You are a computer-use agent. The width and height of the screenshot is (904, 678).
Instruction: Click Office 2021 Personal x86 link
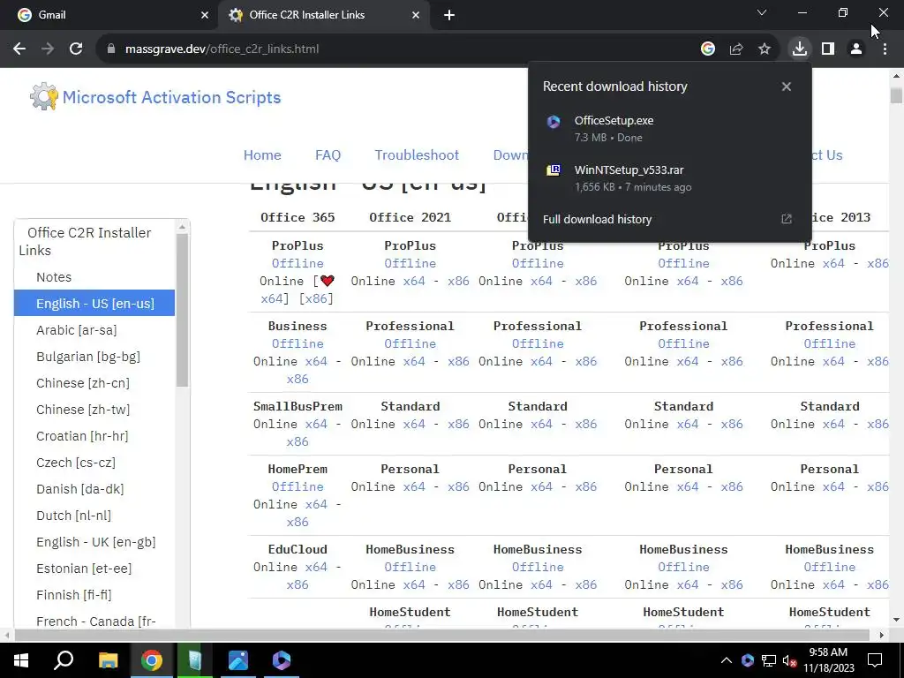(458, 486)
